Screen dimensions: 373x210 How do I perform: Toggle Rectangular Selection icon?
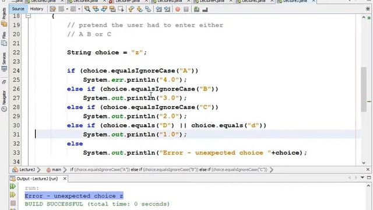tap(121, 9)
